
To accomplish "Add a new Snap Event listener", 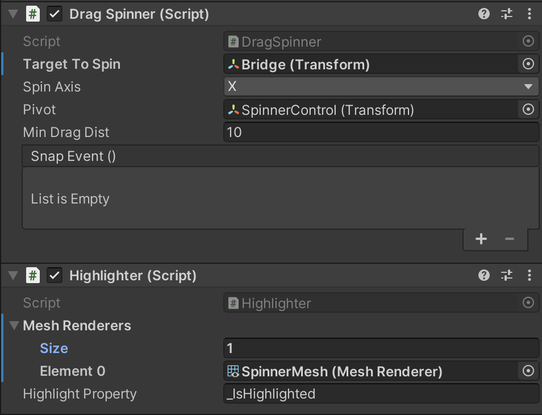I will (x=481, y=239).
